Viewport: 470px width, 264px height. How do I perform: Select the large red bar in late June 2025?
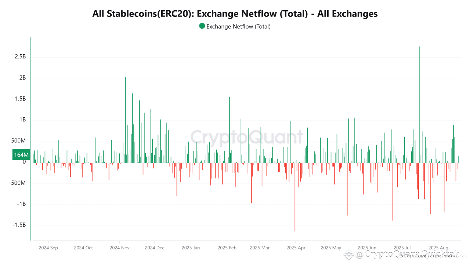tap(393, 191)
